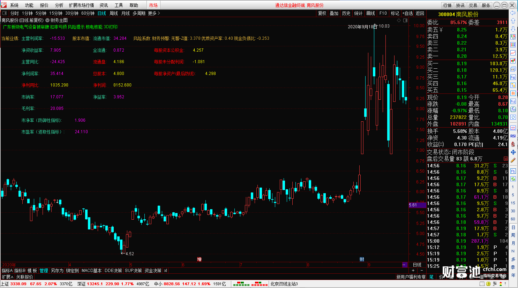Click the 交易 button at top right
The width and height of the screenshot is (518, 288).
(473, 5)
